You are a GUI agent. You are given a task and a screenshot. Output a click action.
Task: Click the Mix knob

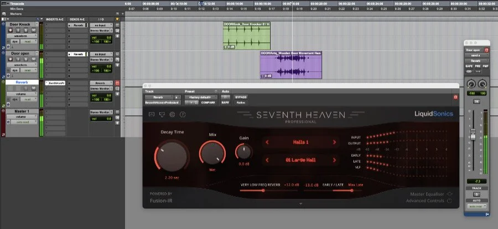[212, 153]
